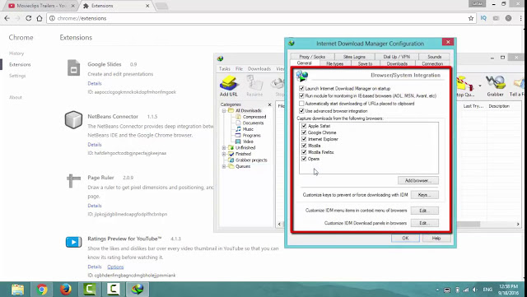Click the Ratings Preview for YouTube icon

[x=73, y=242]
